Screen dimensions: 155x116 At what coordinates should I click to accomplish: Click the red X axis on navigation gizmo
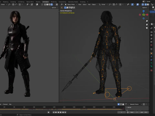click(147, 15)
